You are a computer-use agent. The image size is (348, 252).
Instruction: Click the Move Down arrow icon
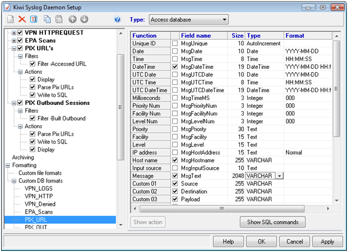(x=84, y=19)
